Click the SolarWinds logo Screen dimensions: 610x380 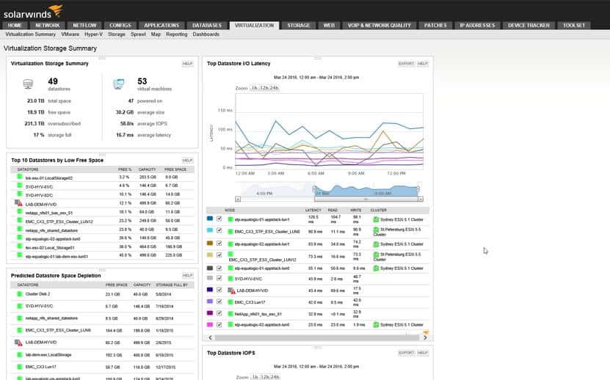coord(33,12)
